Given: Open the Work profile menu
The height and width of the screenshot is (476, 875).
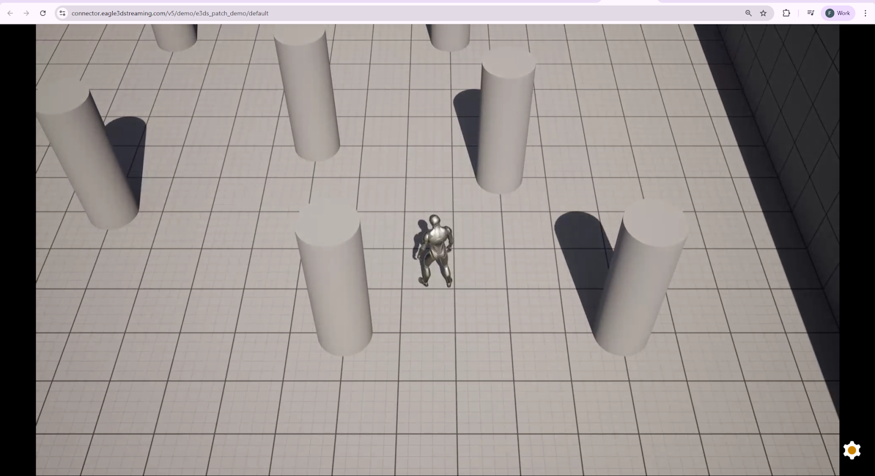Looking at the screenshot, I should (x=838, y=13).
